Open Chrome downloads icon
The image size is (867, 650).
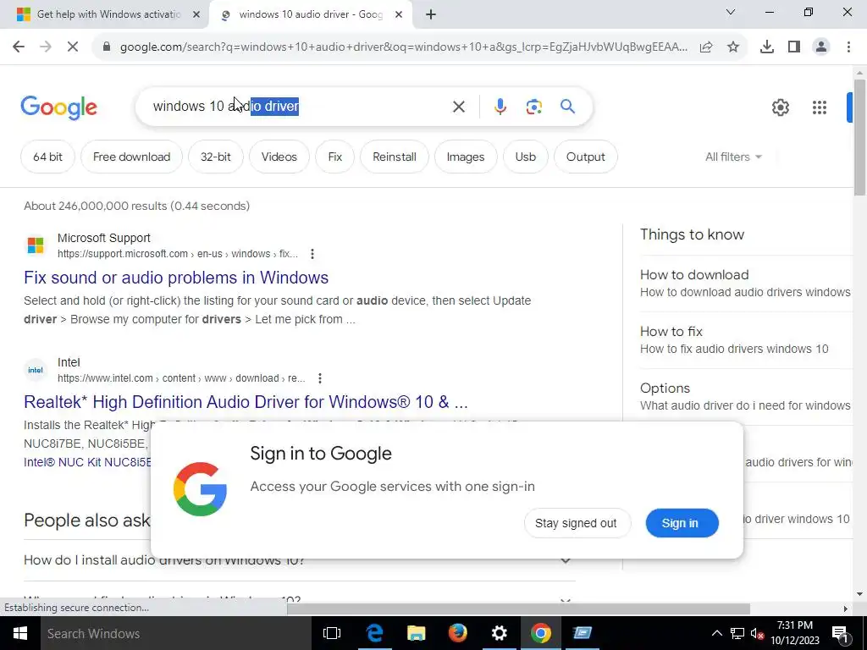click(767, 47)
